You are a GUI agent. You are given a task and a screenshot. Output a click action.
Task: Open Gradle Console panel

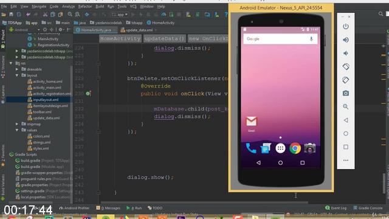coord(368,208)
